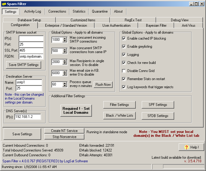Switch to the Activity Log tab
The width and height of the screenshot is (206, 171).
point(33,11)
